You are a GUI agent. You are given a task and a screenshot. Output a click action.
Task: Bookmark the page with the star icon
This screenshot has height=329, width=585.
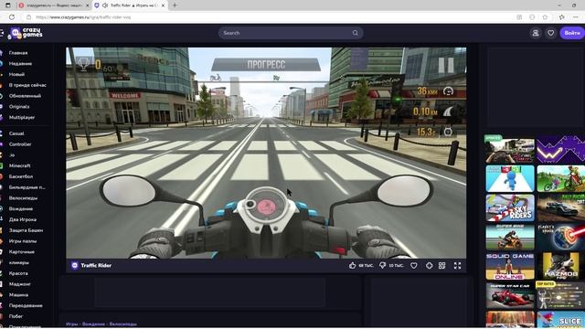[x=545, y=17]
